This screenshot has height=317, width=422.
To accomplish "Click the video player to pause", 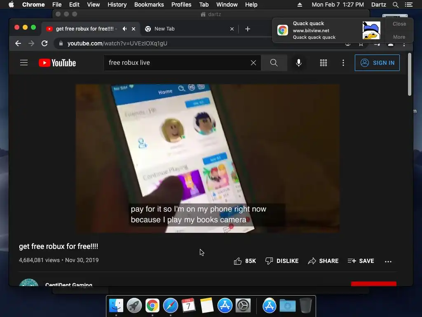I will click(x=208, y=158).
